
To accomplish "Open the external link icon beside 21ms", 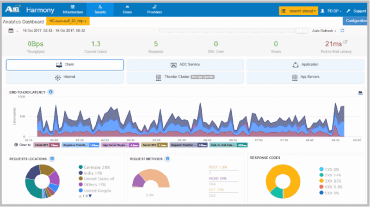I will [x=345, y=42].
